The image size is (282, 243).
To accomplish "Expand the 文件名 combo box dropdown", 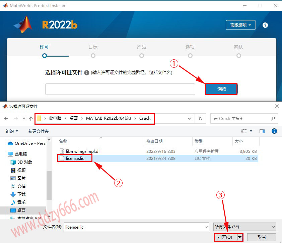I will (206, 227).
